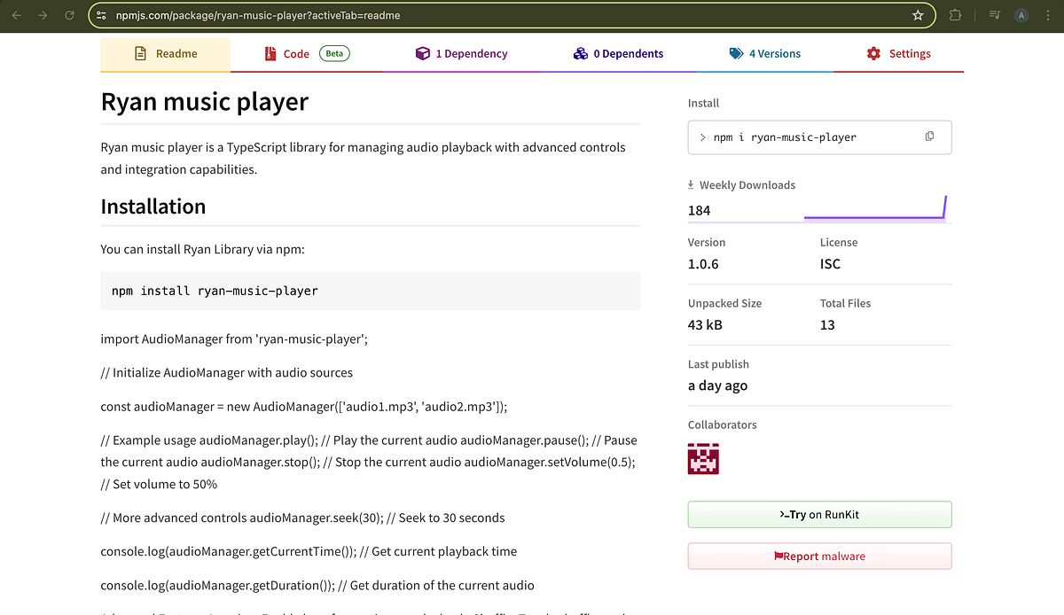The image size is (1064, 615).
Task: Open the collaborator's profile avatar
Action: 703,459
